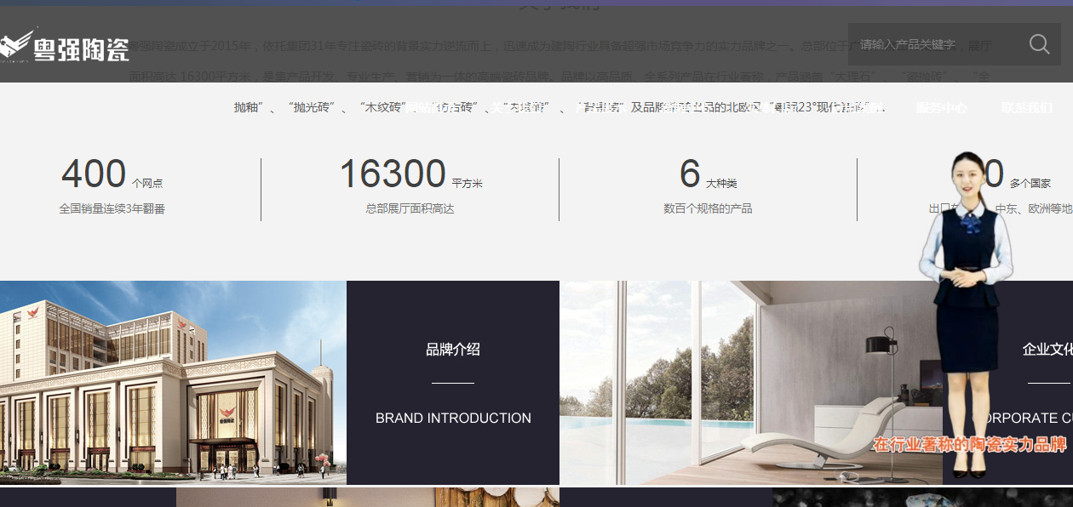Open the 服务中心 menu item
Viewport: 1073px width, 507px height.
pyautogui.click(x=942, y=108)
